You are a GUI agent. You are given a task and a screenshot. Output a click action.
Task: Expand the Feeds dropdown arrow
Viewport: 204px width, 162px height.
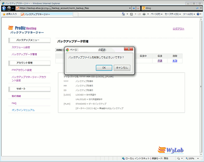tap(135, 14)
